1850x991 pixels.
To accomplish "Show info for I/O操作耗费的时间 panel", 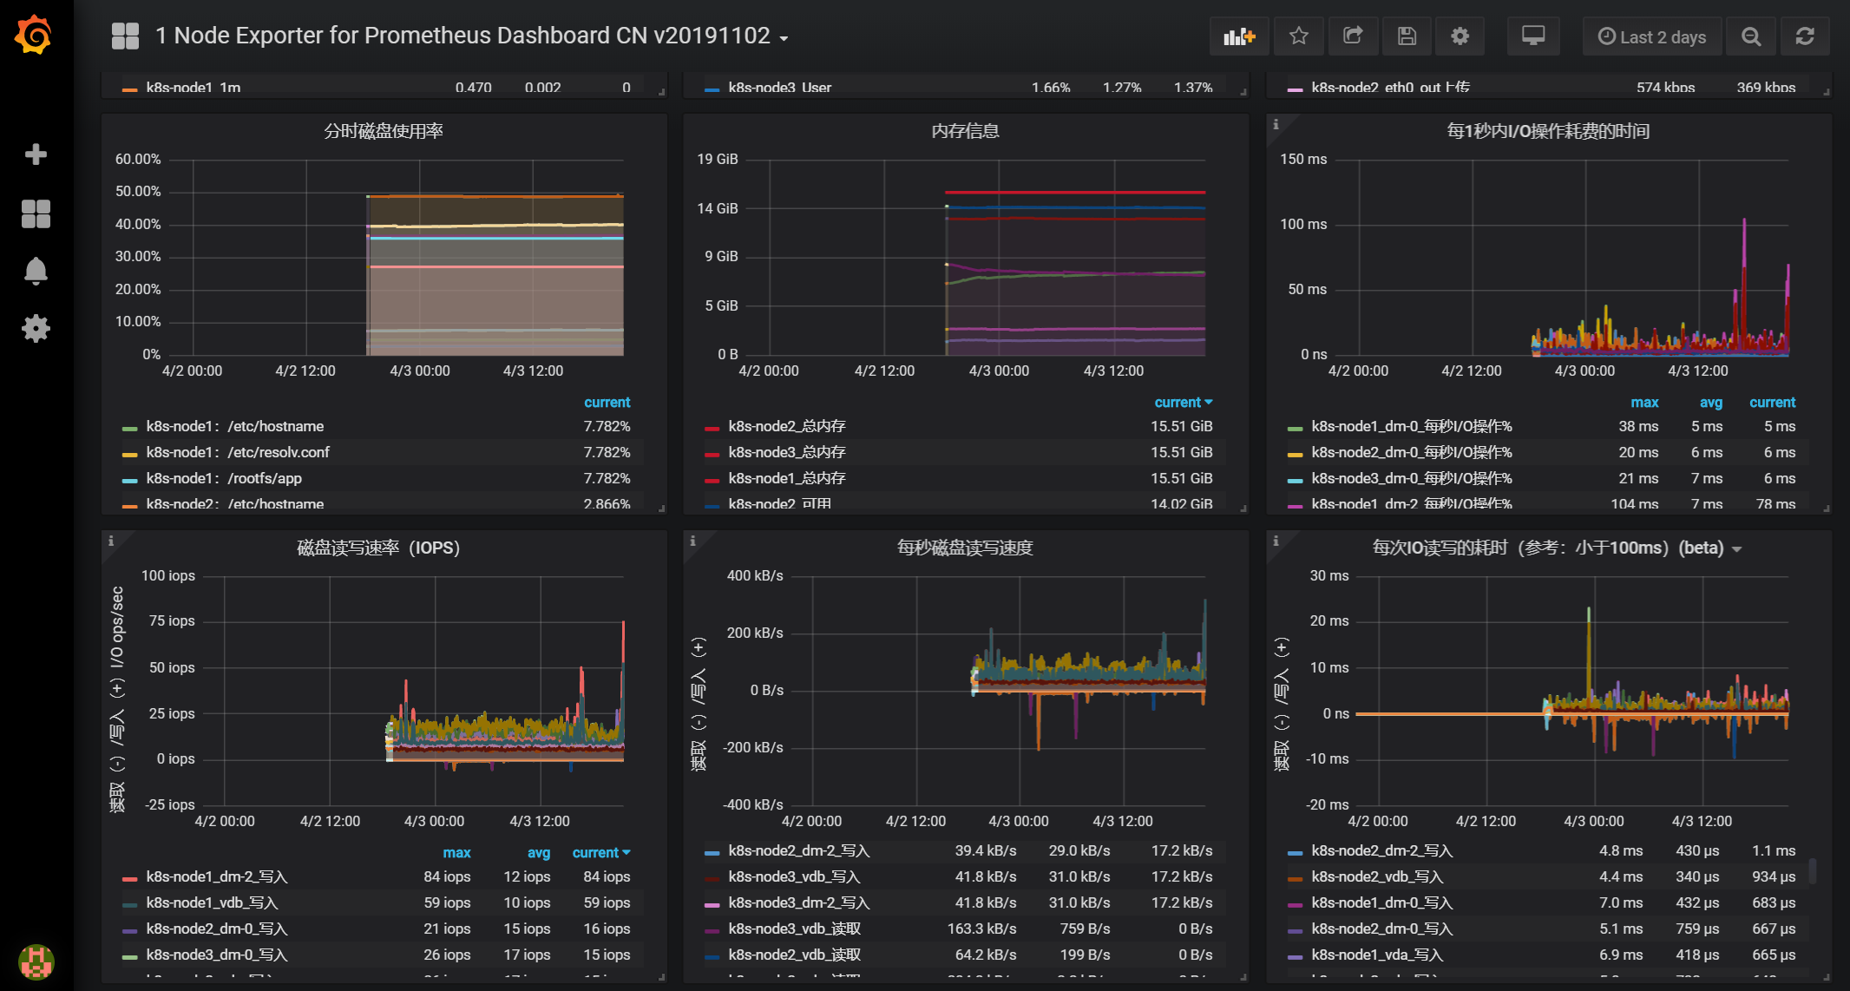I will tap(1276, 124).
